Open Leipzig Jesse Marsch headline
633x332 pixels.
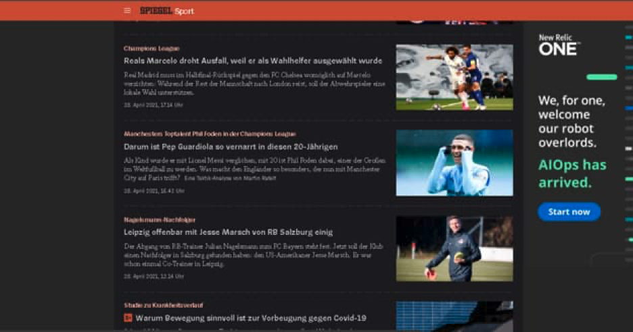228,232
